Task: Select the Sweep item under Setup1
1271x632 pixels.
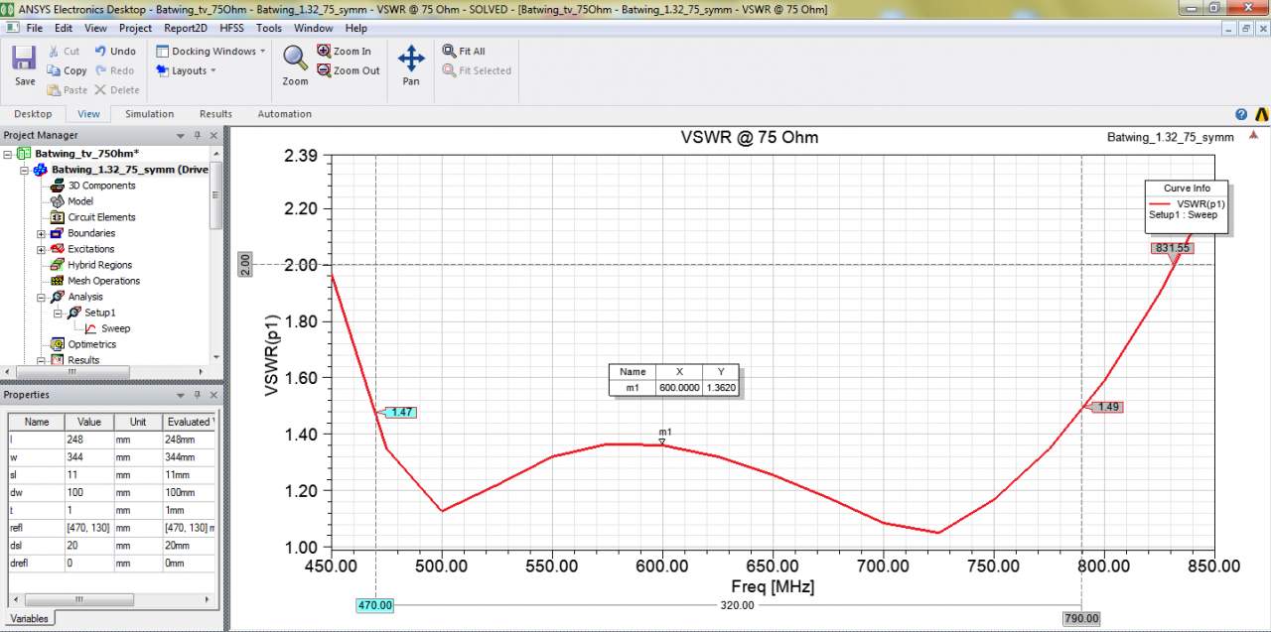Action: 115,328
